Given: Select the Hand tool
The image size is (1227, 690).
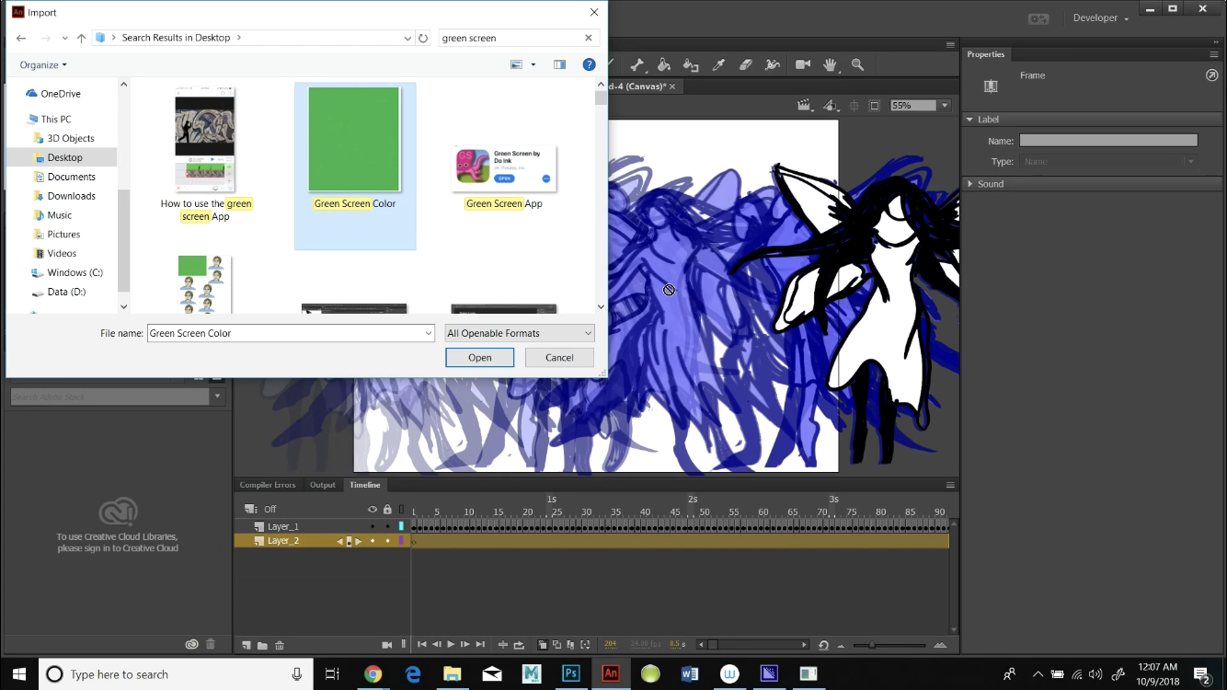Looking at the screenshot, I should (x=830, y=64).
